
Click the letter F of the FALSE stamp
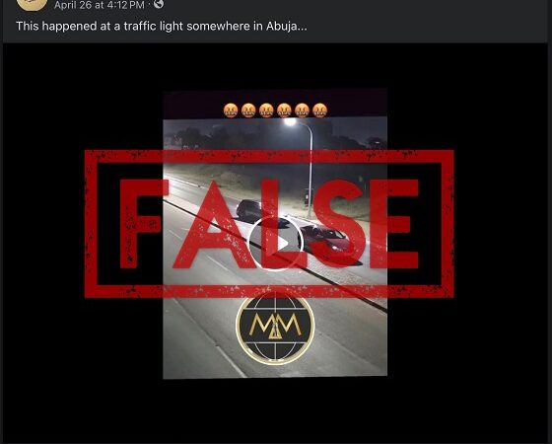click(143, 224)
